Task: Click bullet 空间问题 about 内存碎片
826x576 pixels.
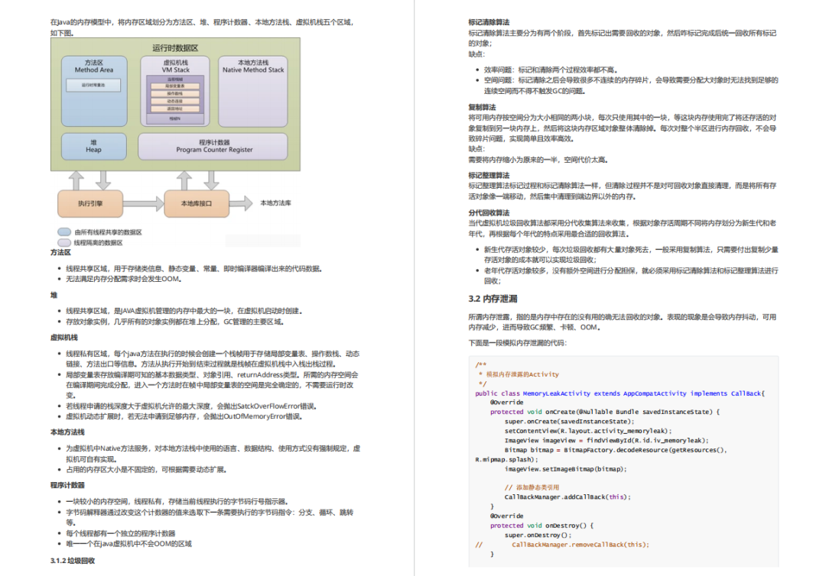Action: [631, 86]
